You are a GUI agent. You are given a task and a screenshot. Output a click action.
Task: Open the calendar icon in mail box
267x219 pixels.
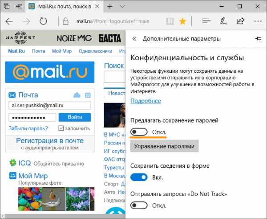click(x=88, y=95)
